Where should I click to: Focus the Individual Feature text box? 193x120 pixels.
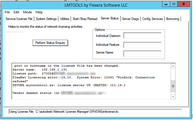(143, 45)
